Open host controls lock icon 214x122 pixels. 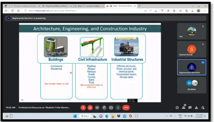pos(202,107)
